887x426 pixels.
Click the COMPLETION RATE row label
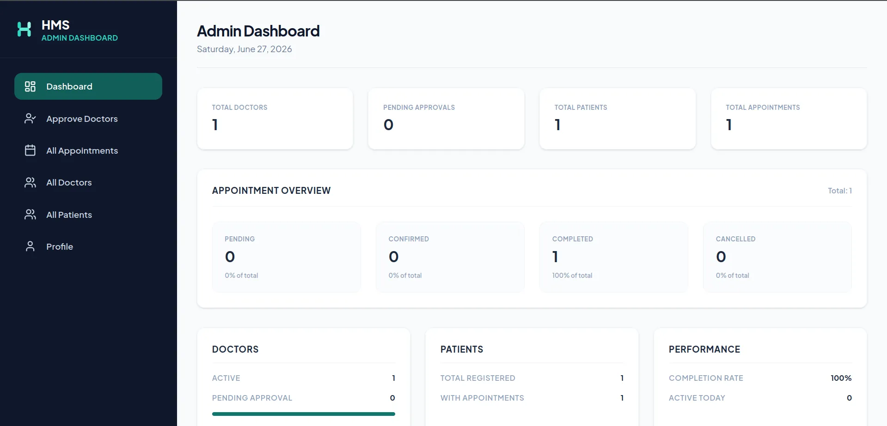[706, 378]
